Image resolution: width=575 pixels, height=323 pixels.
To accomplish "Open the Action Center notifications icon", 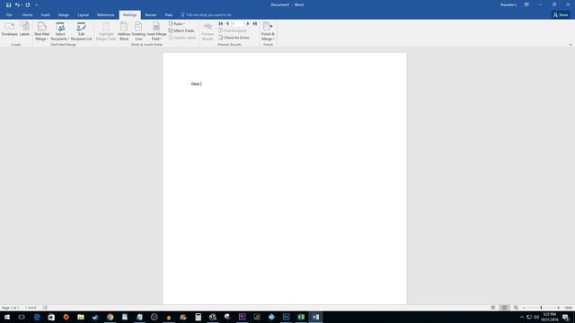I will point(566,317).
